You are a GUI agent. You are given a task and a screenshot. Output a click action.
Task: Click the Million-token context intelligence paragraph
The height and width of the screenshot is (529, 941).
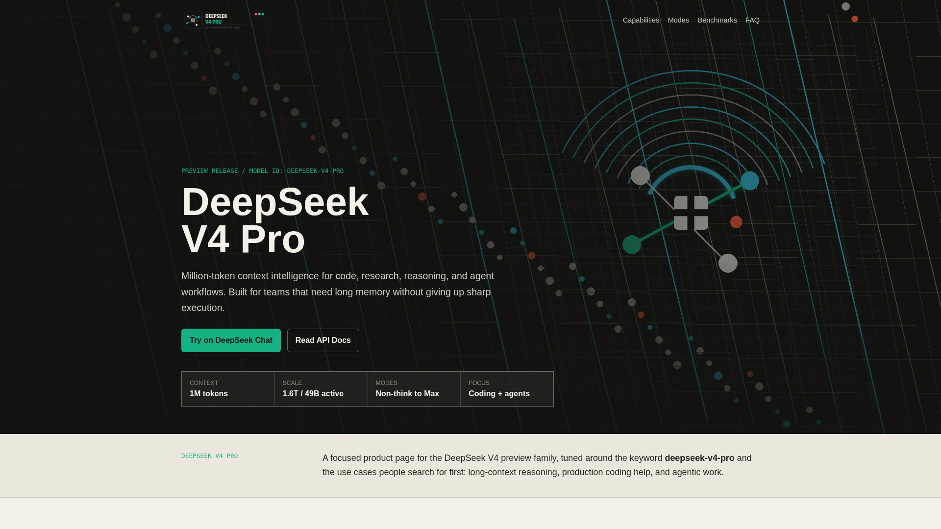(338, 292)
